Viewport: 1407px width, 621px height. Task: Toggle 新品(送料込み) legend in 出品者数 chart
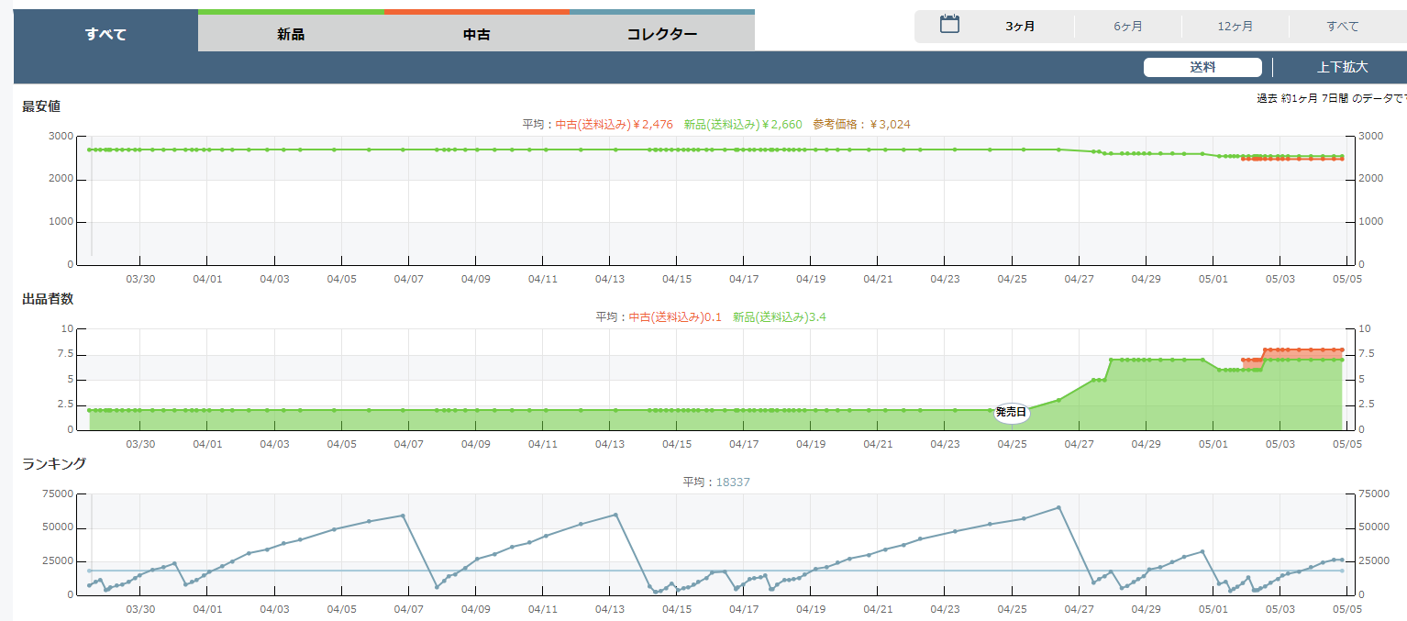[784, 317]
